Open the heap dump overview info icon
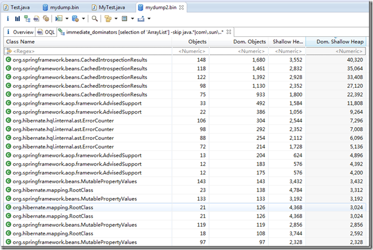This screenshot has height=250, width=373. click(8, 19)
